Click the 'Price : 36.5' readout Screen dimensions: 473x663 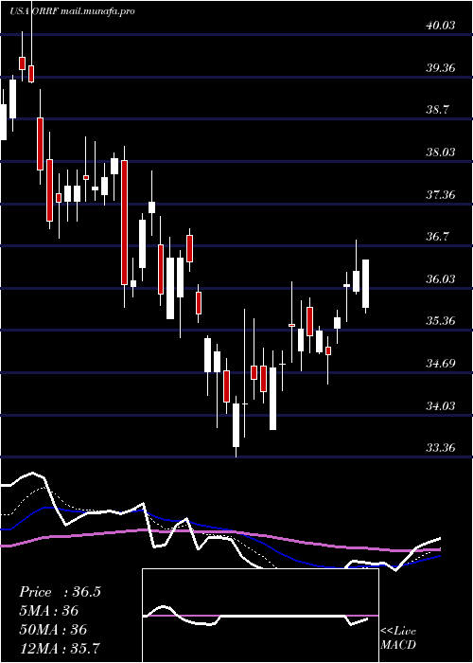click(x=60, y=592)
